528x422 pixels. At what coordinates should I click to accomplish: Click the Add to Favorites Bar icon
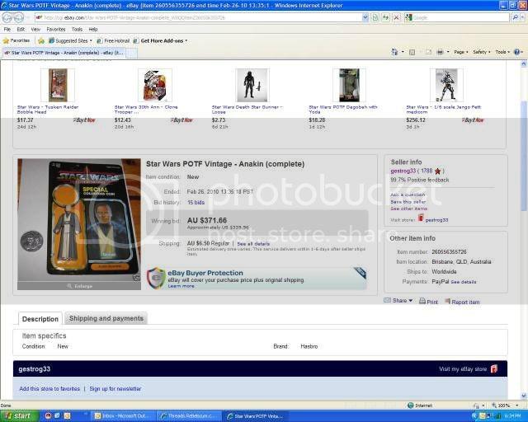[x=41, y=40]
